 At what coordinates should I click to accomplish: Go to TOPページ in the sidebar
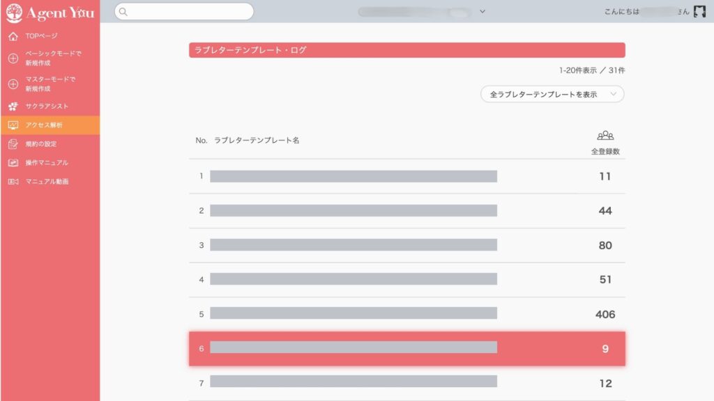pos(41,36)
